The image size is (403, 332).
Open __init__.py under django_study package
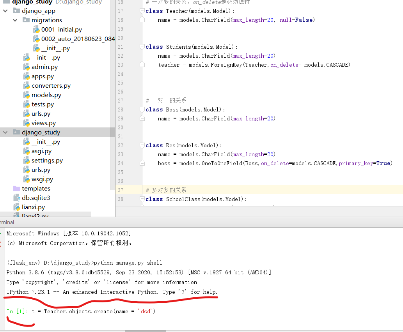tap(46, 142)
